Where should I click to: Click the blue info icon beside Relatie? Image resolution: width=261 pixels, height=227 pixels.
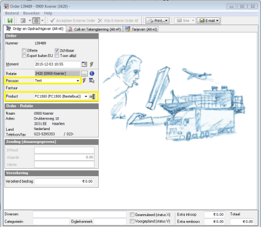(92, 73)
